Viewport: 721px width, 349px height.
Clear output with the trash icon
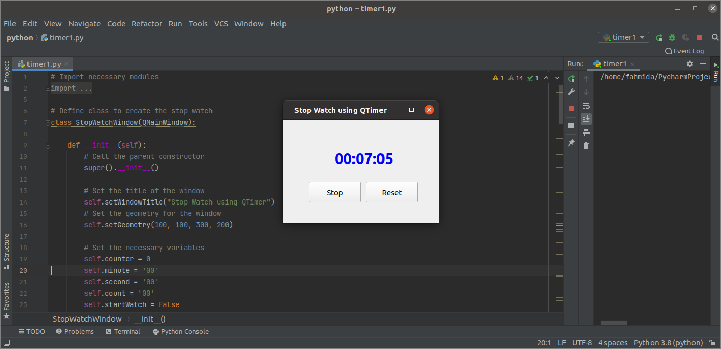coord(586,146)
